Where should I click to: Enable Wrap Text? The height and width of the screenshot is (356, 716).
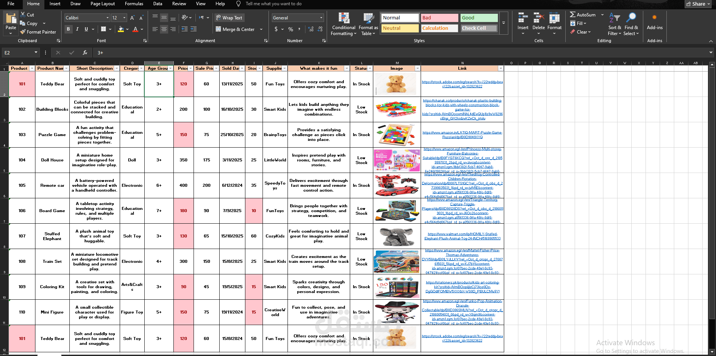(x=229, y=18)
